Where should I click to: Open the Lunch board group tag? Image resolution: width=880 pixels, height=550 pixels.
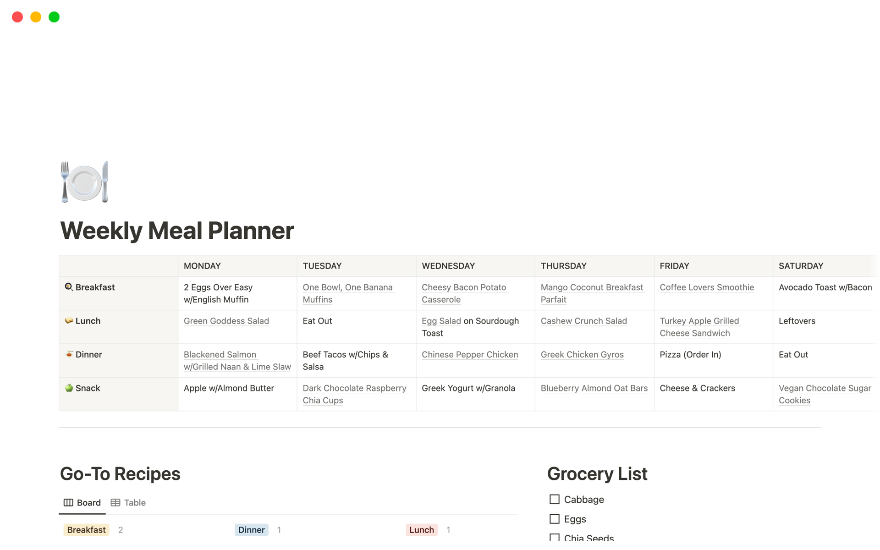[421, 530]
